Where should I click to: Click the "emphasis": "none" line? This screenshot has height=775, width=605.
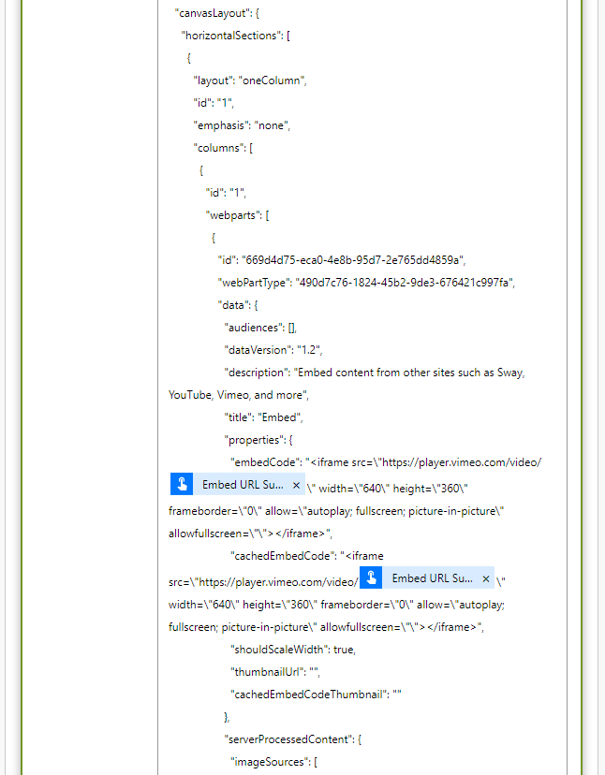pyautogui.click(x=242, y=125)
